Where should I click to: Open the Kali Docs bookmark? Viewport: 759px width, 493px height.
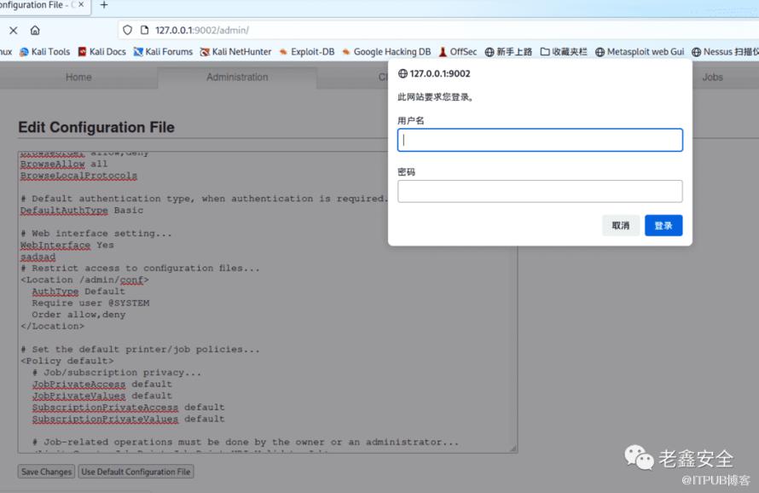click(x=101, y=51)
